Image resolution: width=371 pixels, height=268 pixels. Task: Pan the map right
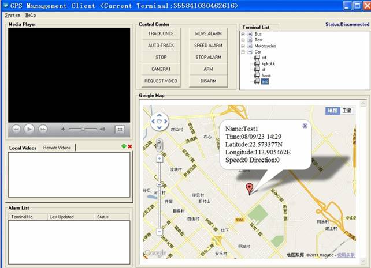[x=165, y=121]
